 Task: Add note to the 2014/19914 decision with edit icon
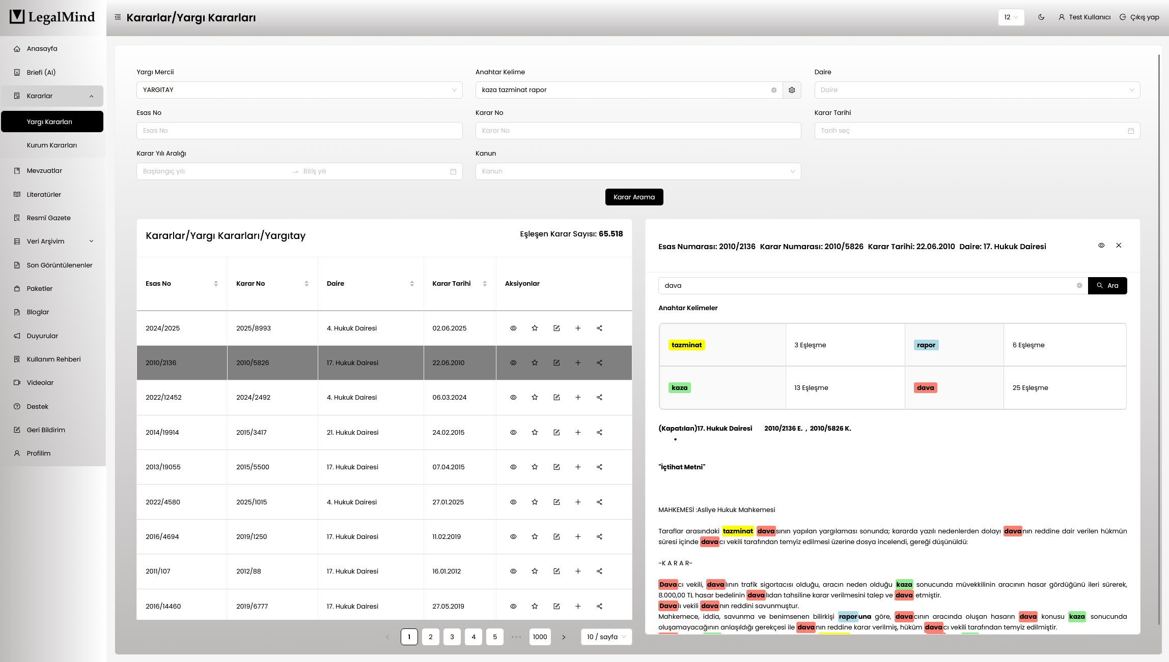(556, 432)
